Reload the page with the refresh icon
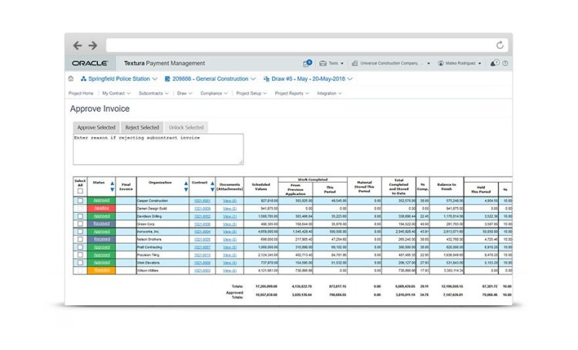 pos(500,45)
